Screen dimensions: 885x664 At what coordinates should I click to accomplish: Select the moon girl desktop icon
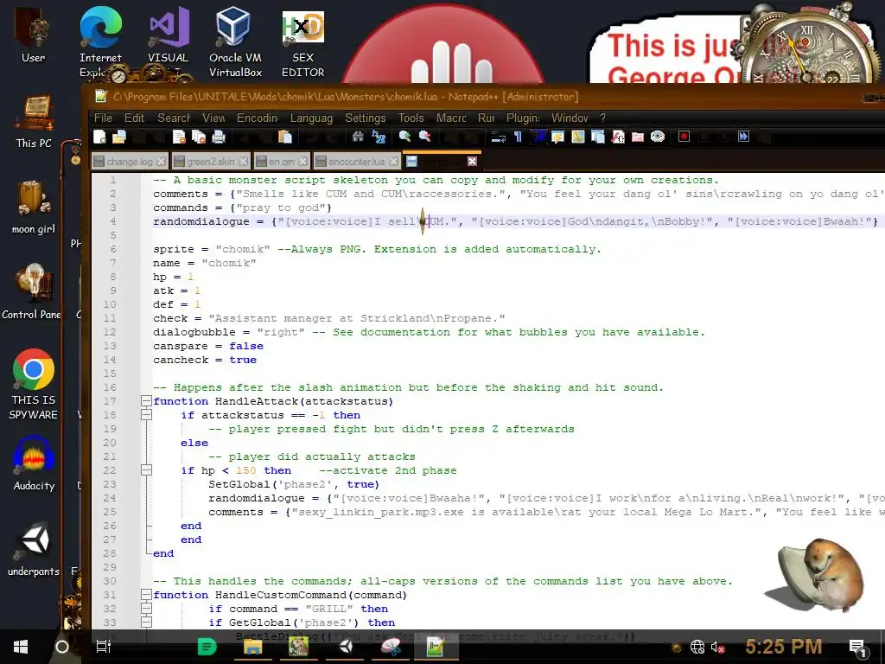point(34,207)
